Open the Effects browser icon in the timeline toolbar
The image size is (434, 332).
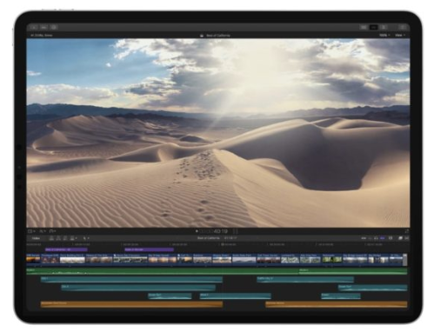pyautogui.click(x=400, y=238)
